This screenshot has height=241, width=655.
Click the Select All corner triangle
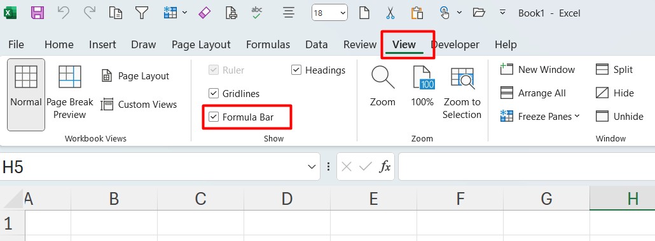13,199
